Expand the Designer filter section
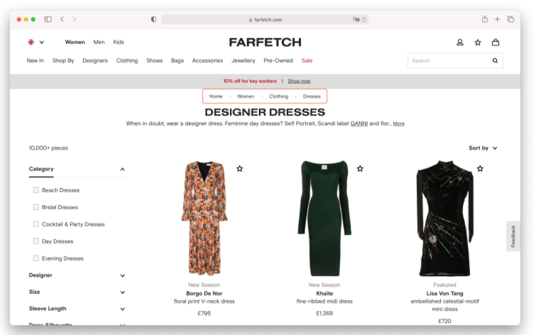 point(122,275)
